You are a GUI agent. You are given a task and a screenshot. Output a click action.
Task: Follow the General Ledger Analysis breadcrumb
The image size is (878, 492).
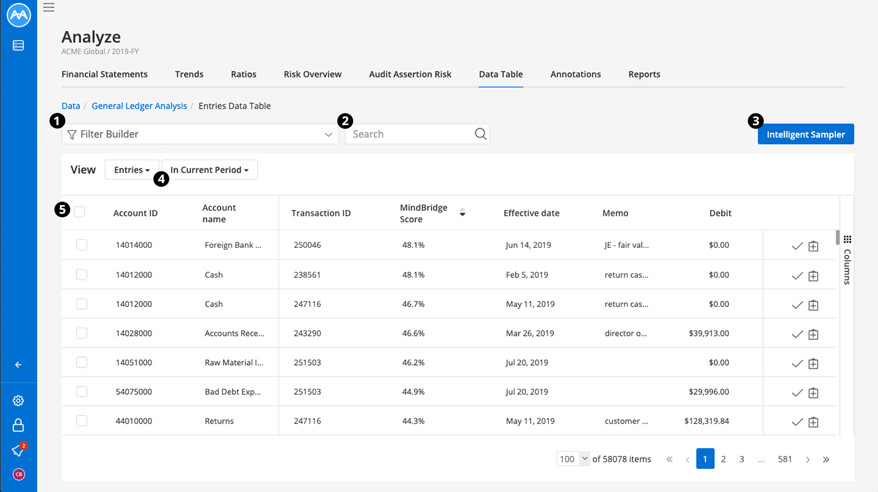(139, 106)
